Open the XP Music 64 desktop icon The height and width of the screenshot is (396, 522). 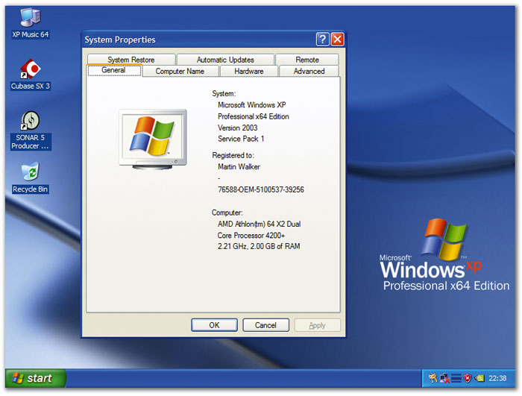click(x=31, y=23)
